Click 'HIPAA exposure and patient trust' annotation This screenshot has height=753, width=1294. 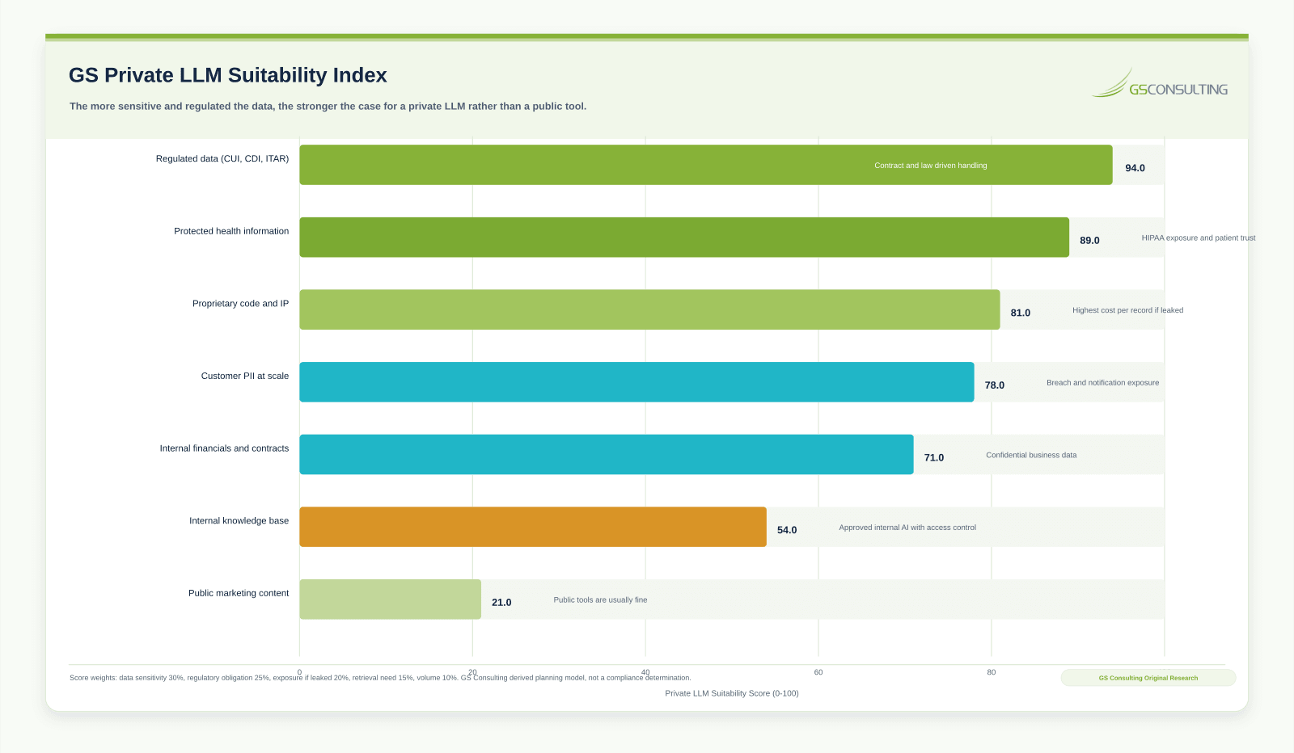coord(1199,238)
